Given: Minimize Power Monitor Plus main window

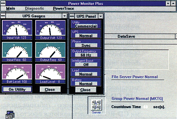Looking at the screenshot, I should coord(168,4).
